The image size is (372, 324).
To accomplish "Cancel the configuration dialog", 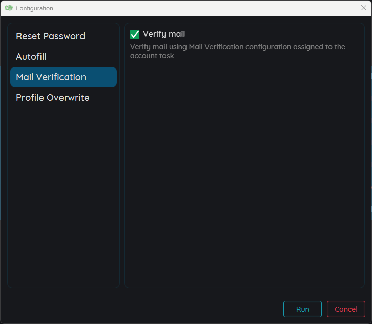I will pos(346,309).
